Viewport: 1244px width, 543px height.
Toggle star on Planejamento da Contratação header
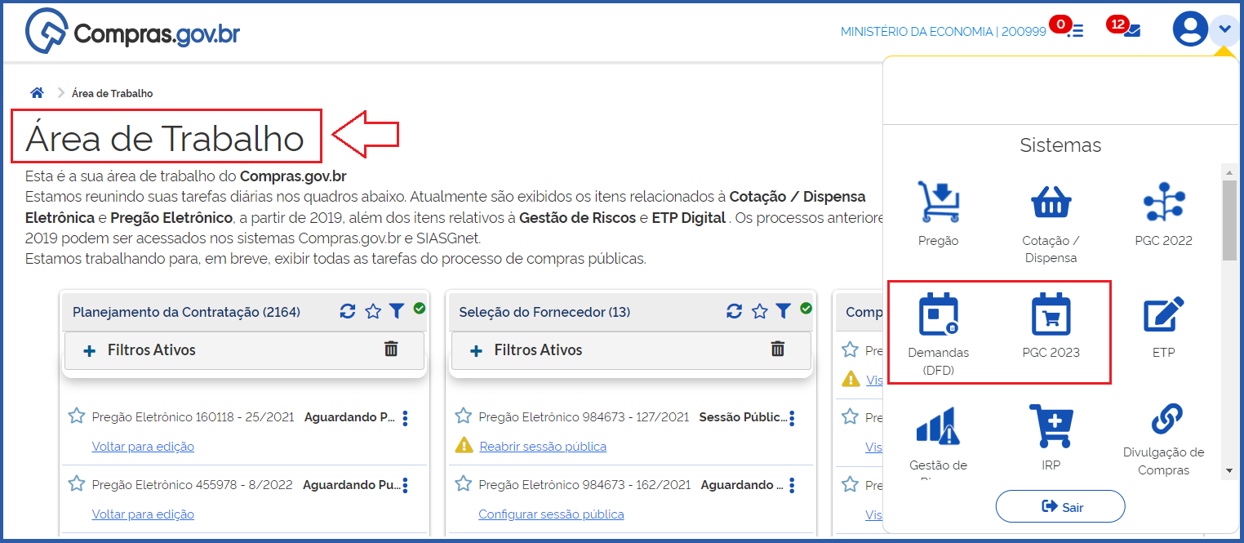(x=373, y=311)
